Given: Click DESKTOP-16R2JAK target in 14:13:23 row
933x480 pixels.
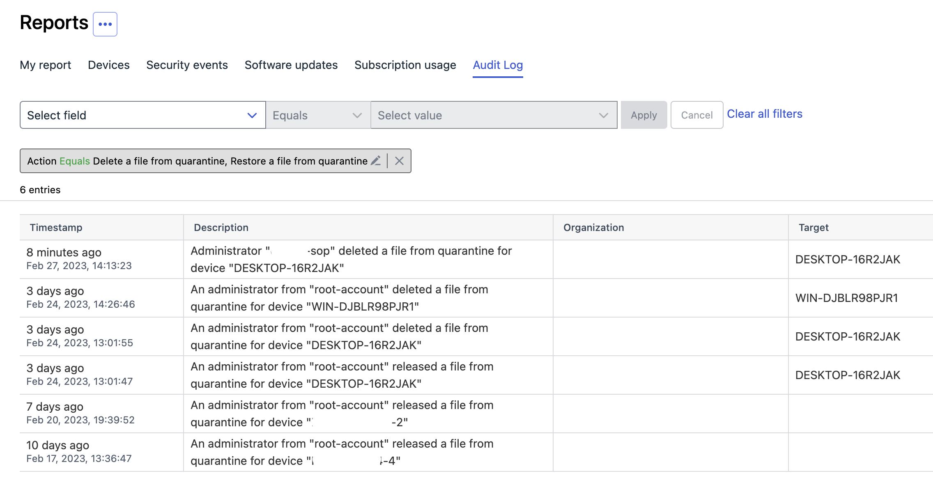Looking at the screenshot, I should (848, 259).
